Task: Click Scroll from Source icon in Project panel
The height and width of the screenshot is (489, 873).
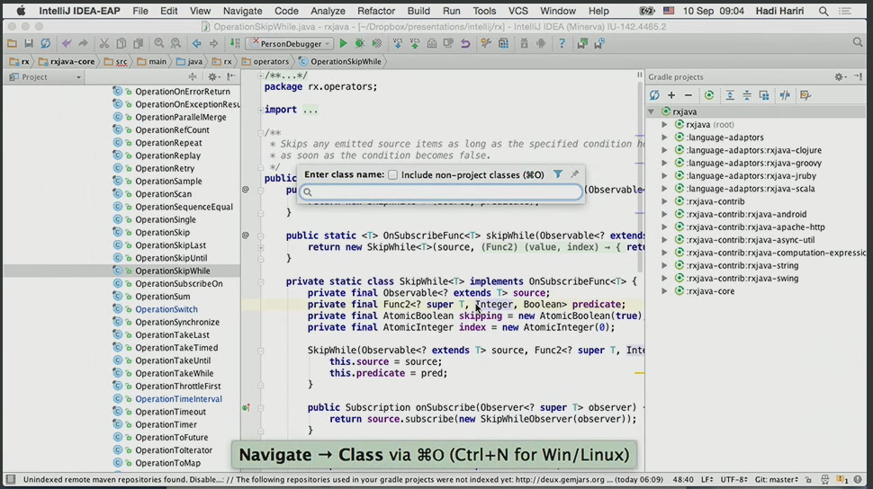Action: (x=193, y=76)
